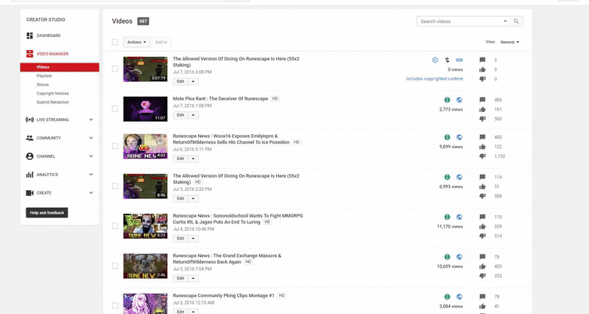Screen dimensions: 589x314
Task: Click the Analytics bar chart icon
Action: pyautogui.click(x=29, y=175)
